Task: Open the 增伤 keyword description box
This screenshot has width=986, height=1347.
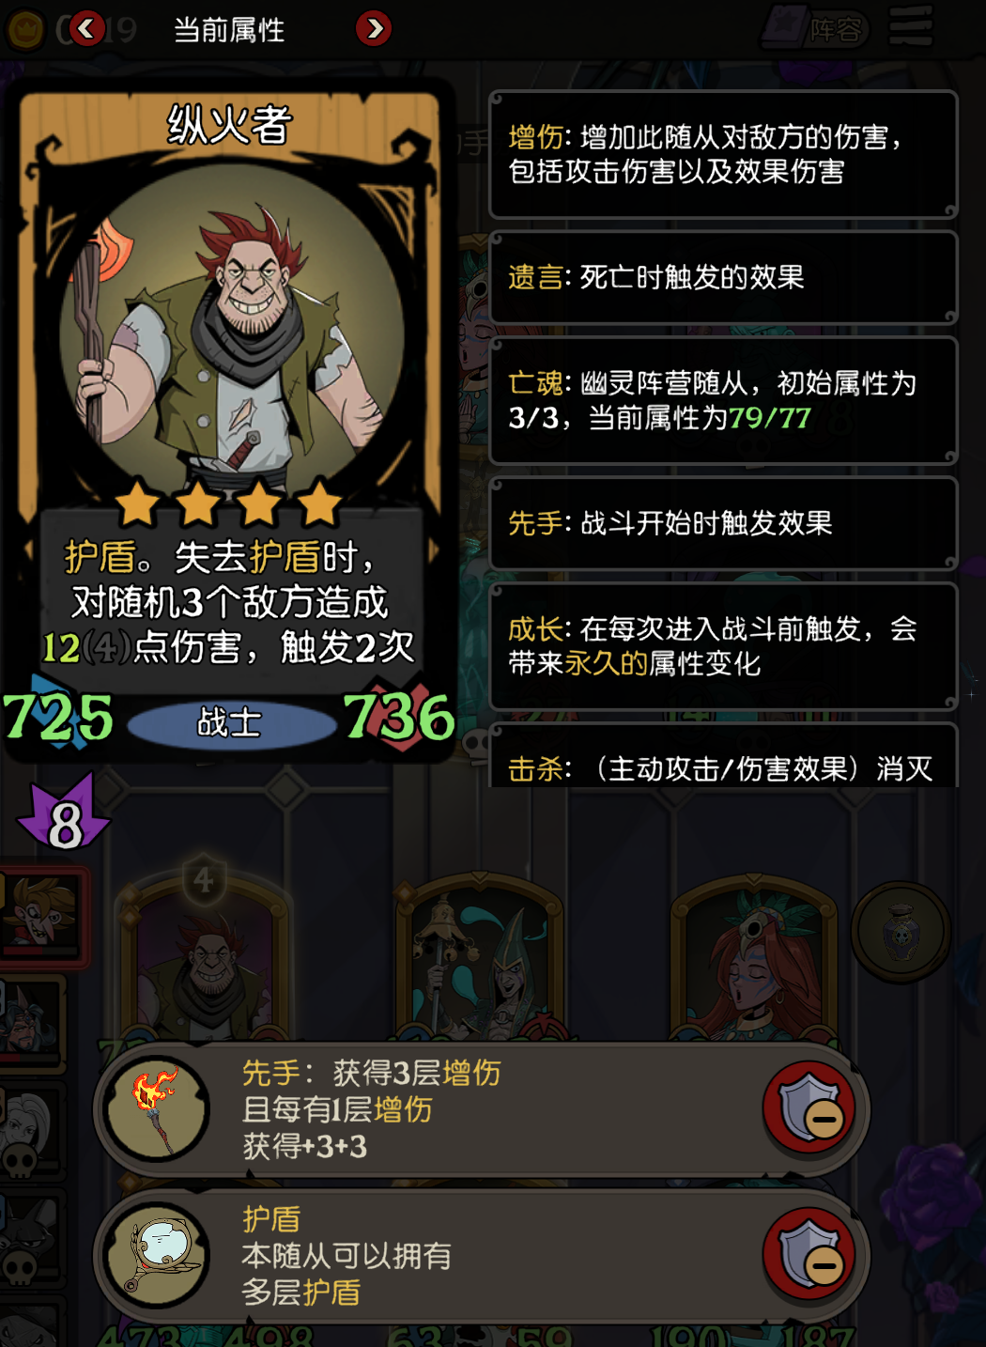Action: (x=723, y=155)
